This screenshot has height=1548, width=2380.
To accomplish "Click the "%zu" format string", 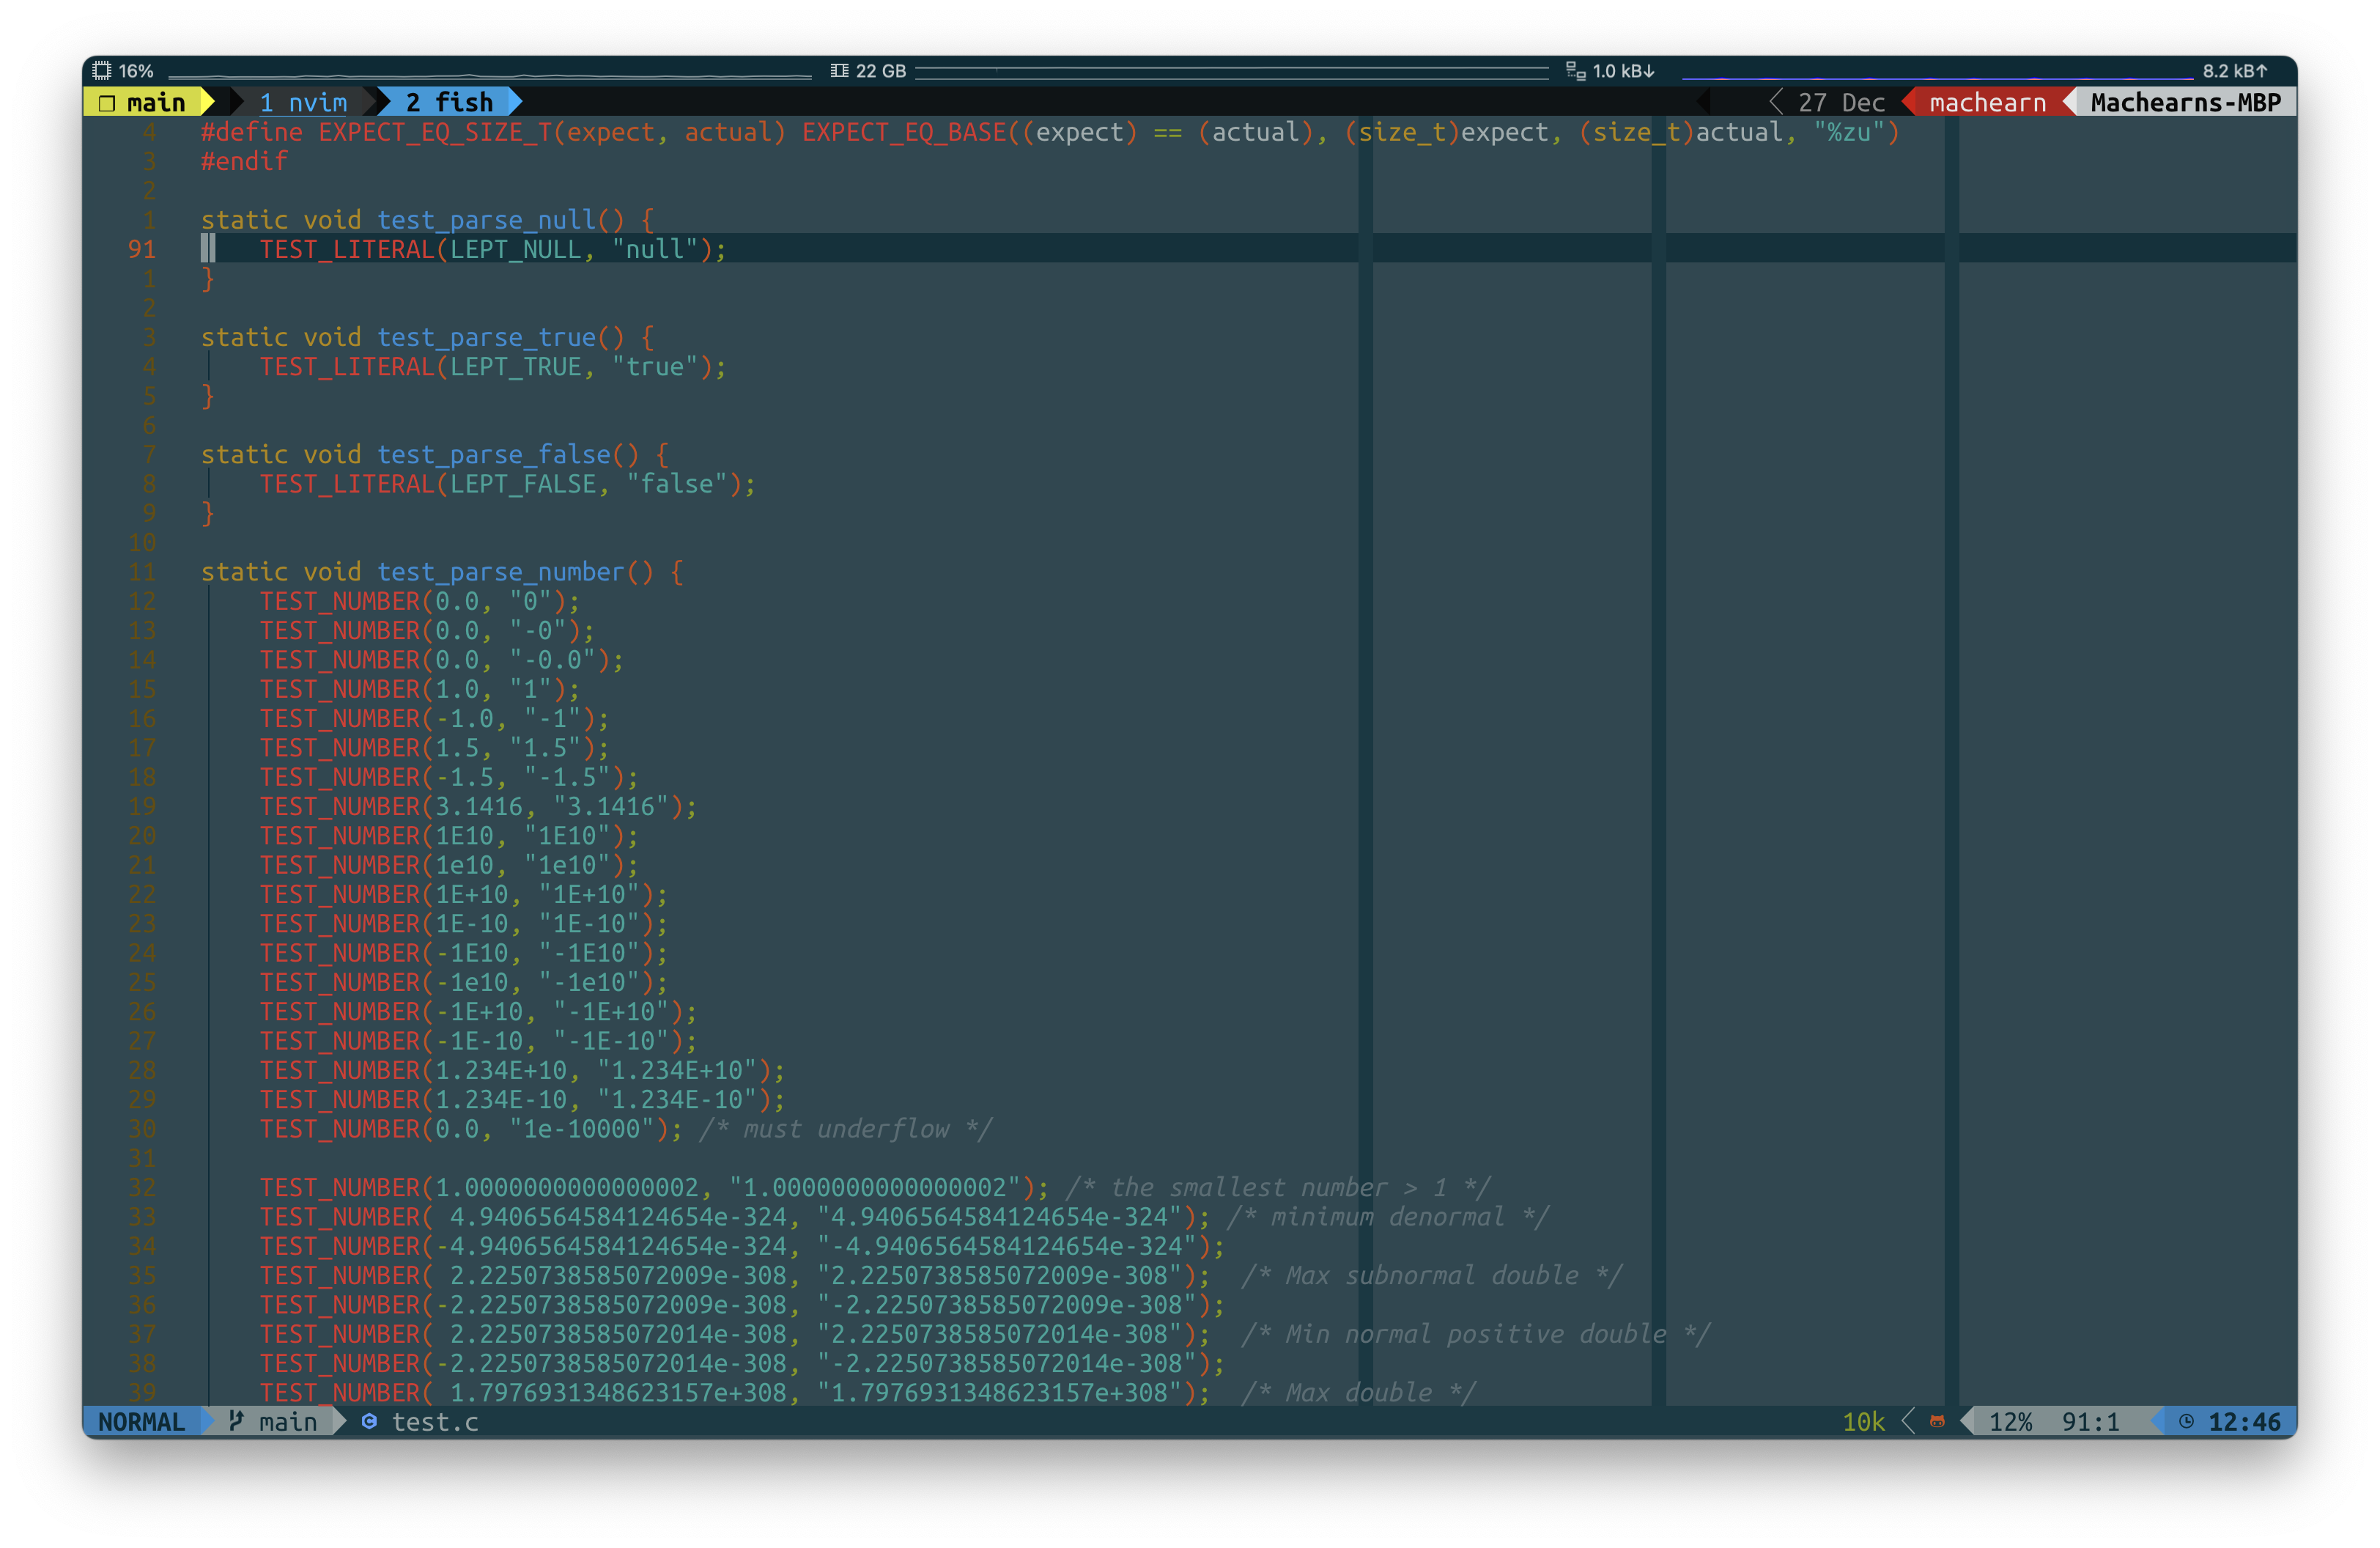I will coord(1849,132).
